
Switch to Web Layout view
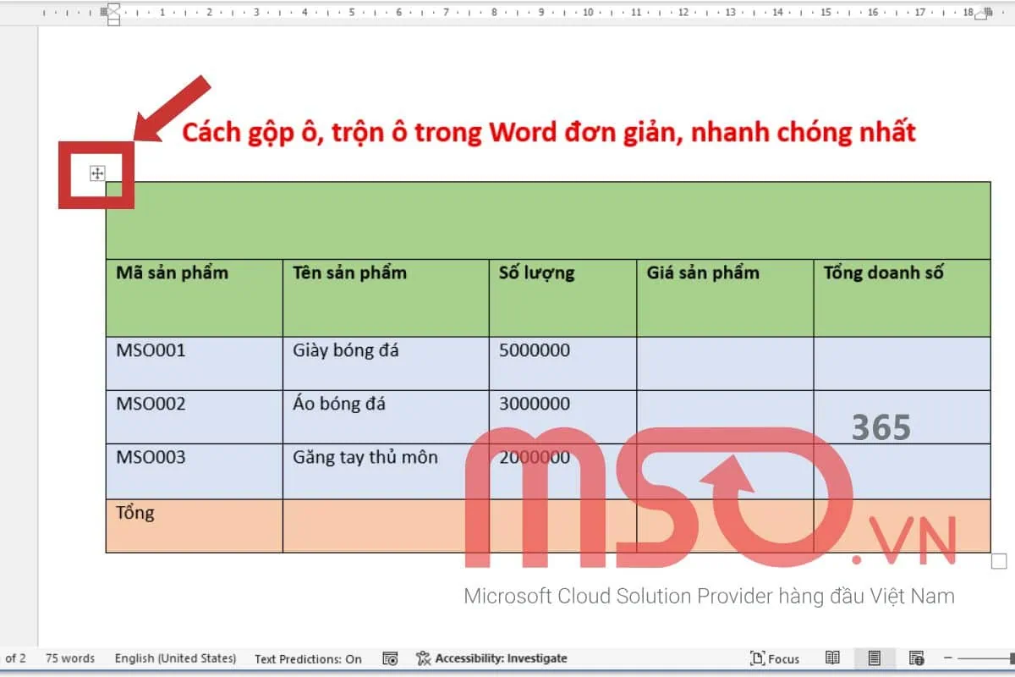click(917, 658)
